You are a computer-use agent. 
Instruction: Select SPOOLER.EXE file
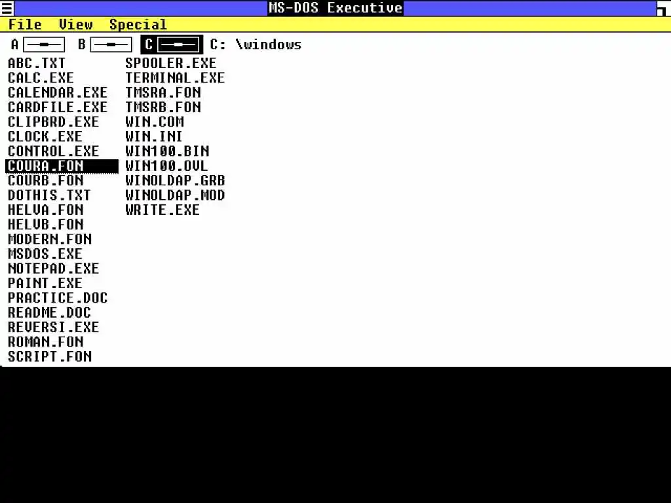coord(171,64)
